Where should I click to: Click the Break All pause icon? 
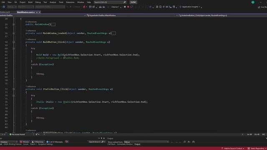coord(125,7)
